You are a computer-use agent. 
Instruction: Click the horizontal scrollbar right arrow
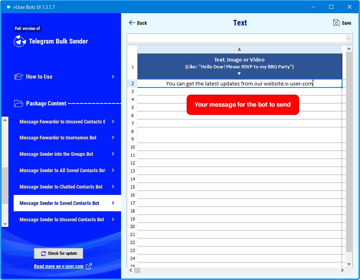point(342,270)
